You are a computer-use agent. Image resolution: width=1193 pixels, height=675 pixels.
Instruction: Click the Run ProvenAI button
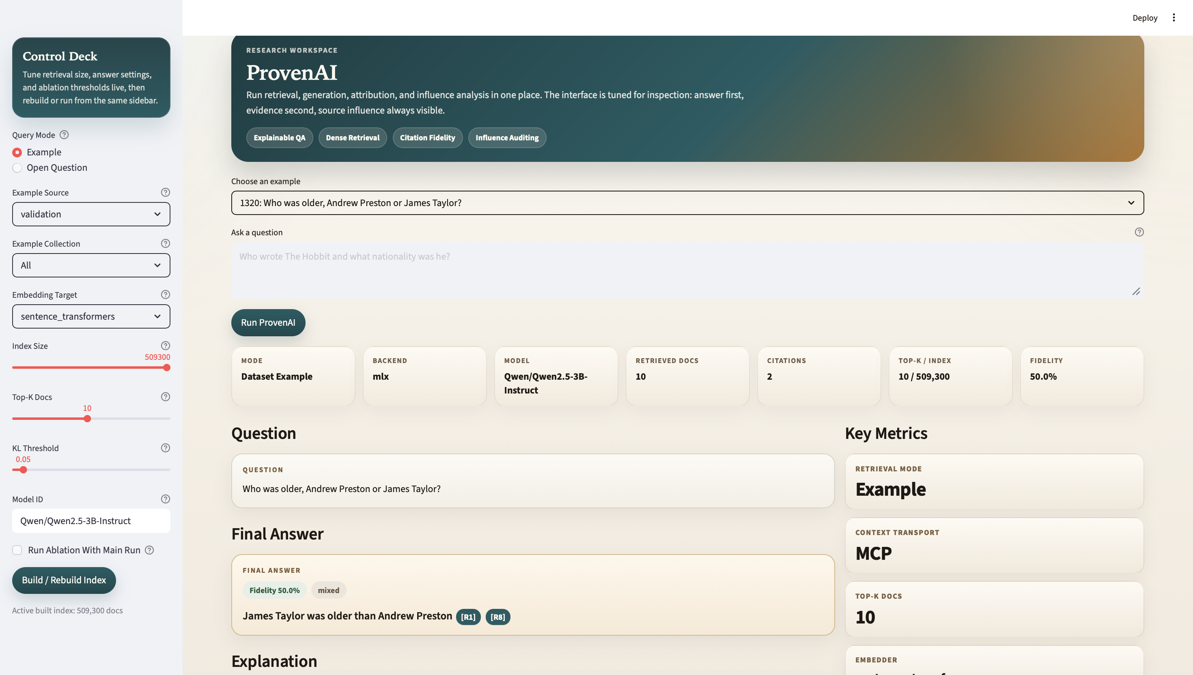[269, 322]
